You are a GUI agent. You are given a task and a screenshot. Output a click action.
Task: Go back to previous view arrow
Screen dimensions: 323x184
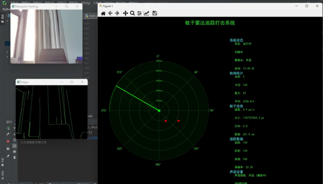(110, 13)
